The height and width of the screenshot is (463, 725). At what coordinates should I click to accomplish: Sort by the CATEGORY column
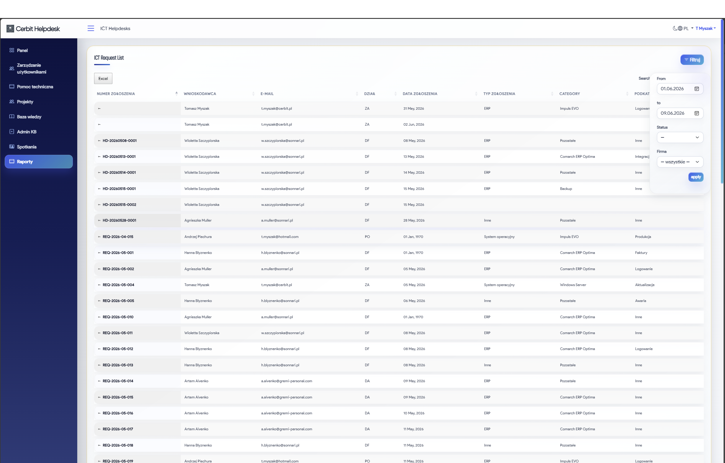[x=594, y=93]
